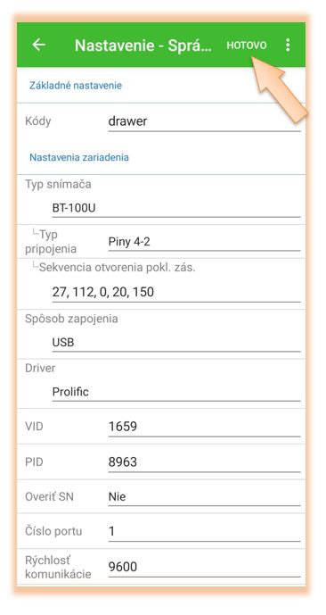Tap the Základné nastavenie section header
The image size is (326, 615).
76,86
